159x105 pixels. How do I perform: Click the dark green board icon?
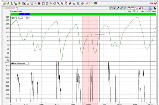pos(95,3)
